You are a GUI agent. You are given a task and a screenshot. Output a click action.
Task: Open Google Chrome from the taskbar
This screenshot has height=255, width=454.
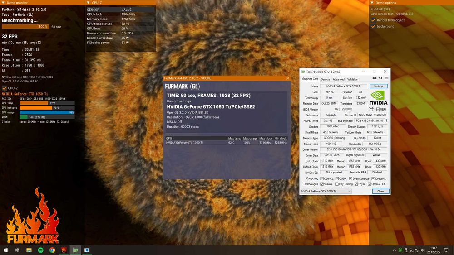[x=52, y=250]
